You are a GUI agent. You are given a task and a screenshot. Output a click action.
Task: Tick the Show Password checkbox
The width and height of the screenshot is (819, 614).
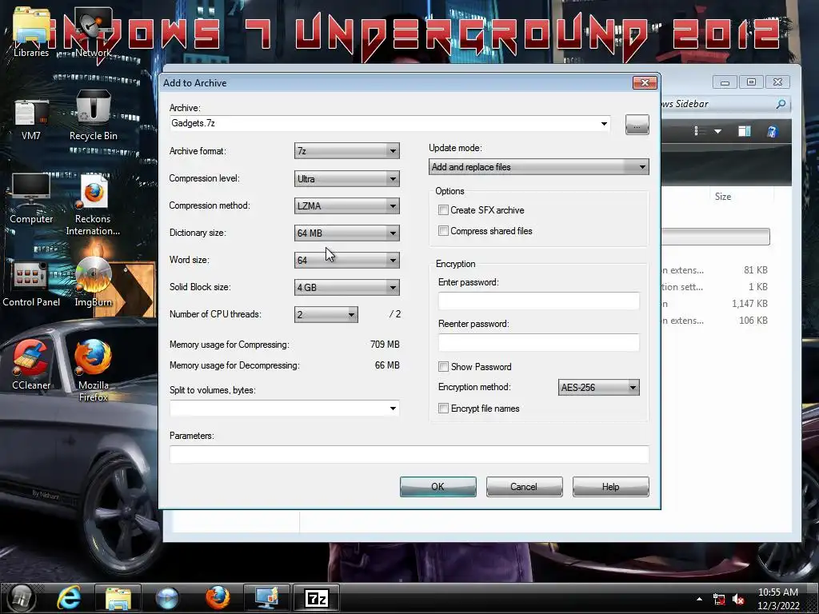pyautogui.click(x=443, y=366)
